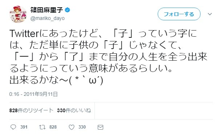Click the tweet's first line starting Twitterにあった
This screenshot has width=218, height=134.
click(x=103, y=34)
